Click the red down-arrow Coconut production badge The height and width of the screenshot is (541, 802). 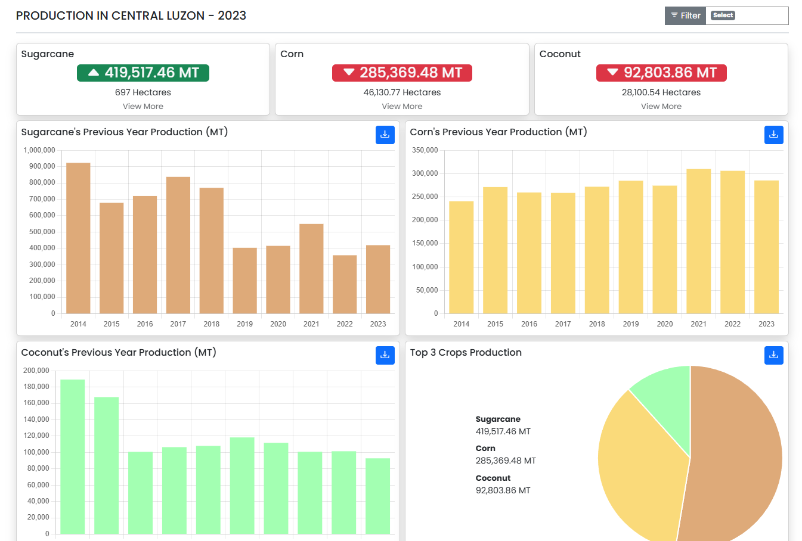[x=661, y=73]
